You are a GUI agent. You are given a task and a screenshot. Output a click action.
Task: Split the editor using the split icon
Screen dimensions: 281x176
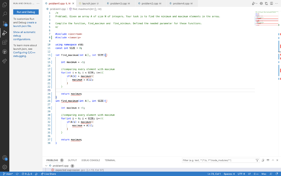tap(271, 3)
